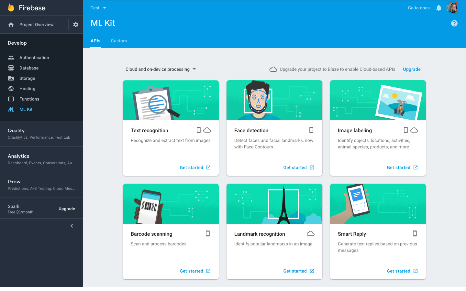Click Upgrade button for Spark plan
Screen dimensions: 466x291
click(67, 209)
